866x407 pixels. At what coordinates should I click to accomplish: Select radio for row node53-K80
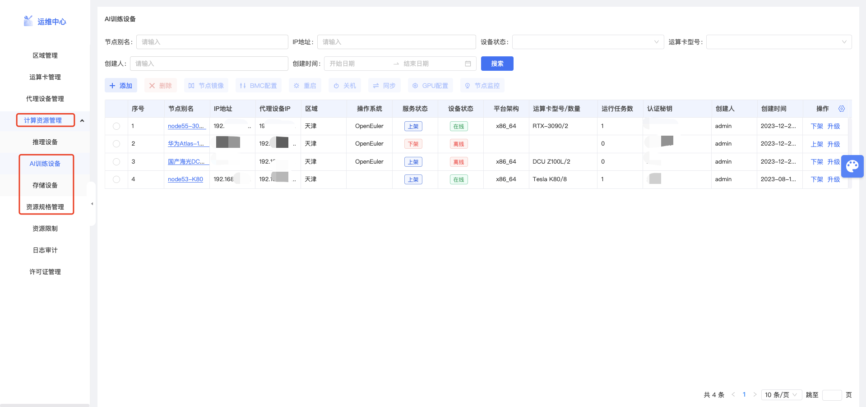(x=116, y=179)
